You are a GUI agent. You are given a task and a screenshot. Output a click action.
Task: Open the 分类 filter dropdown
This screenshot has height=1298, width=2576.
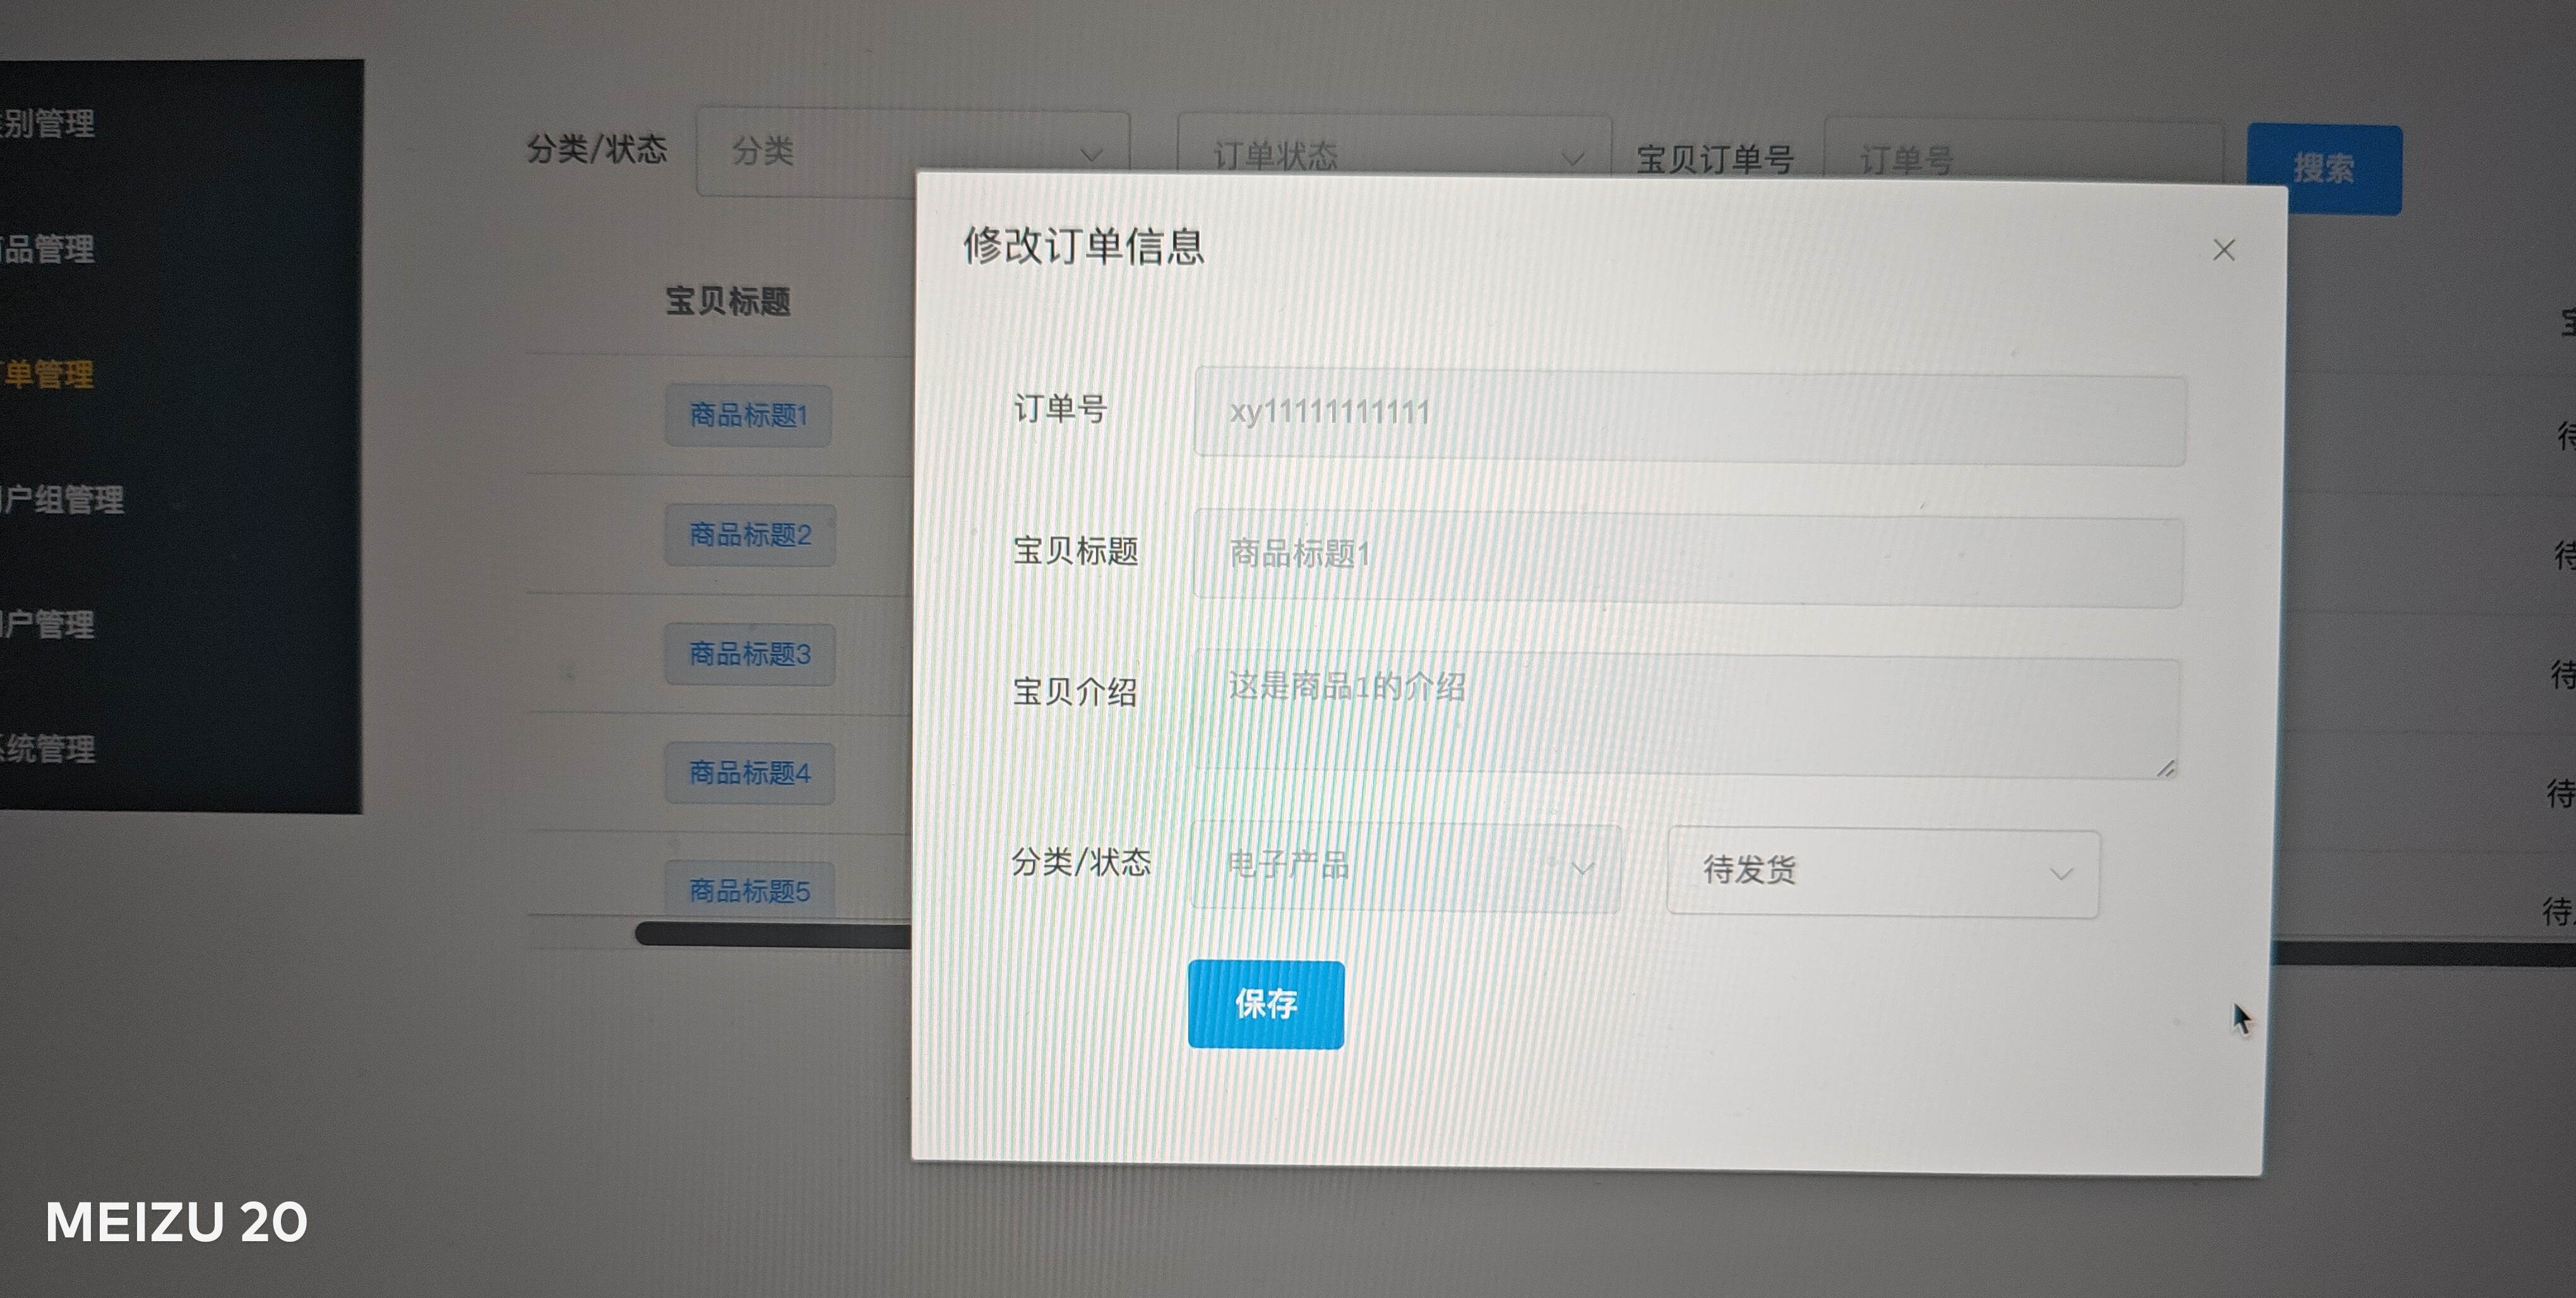(x=913, y=152)
